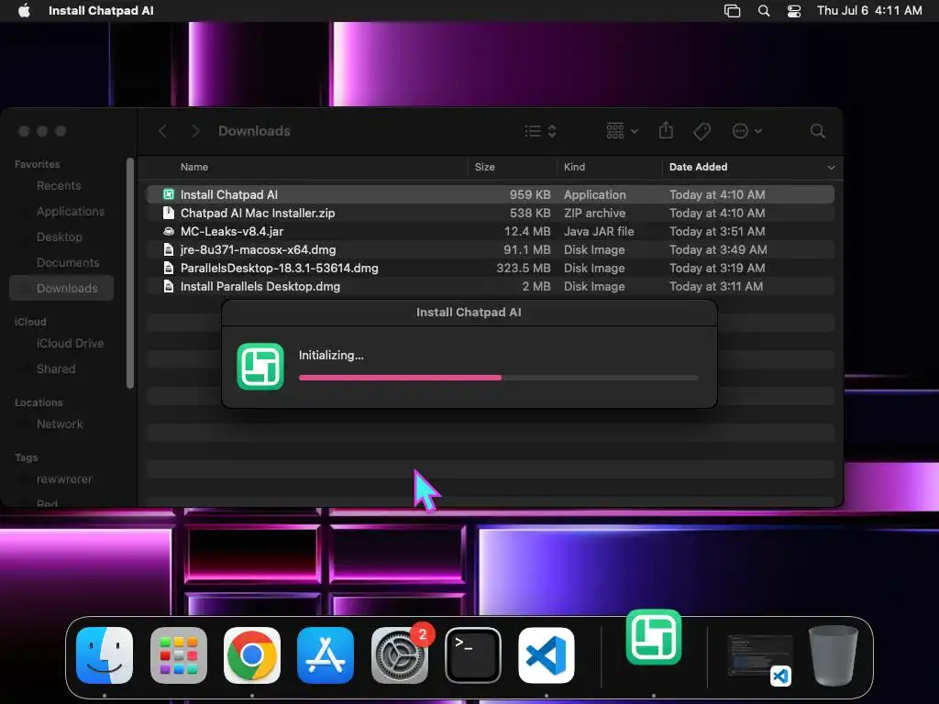The width and height of the screenshot is (939, 704).
Task: Open Control Center in the menu bar
Action: click(794, 10)
